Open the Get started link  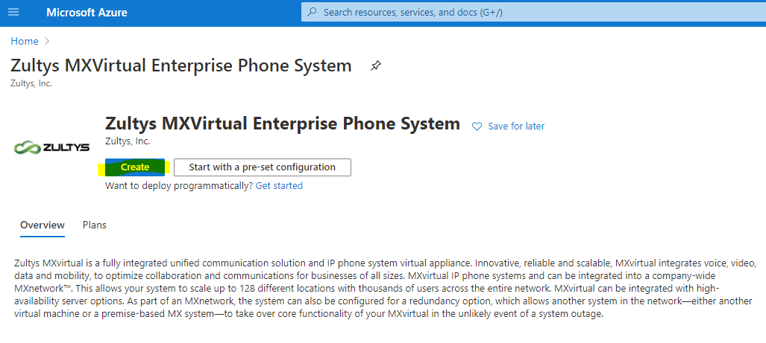coord(279,185)
